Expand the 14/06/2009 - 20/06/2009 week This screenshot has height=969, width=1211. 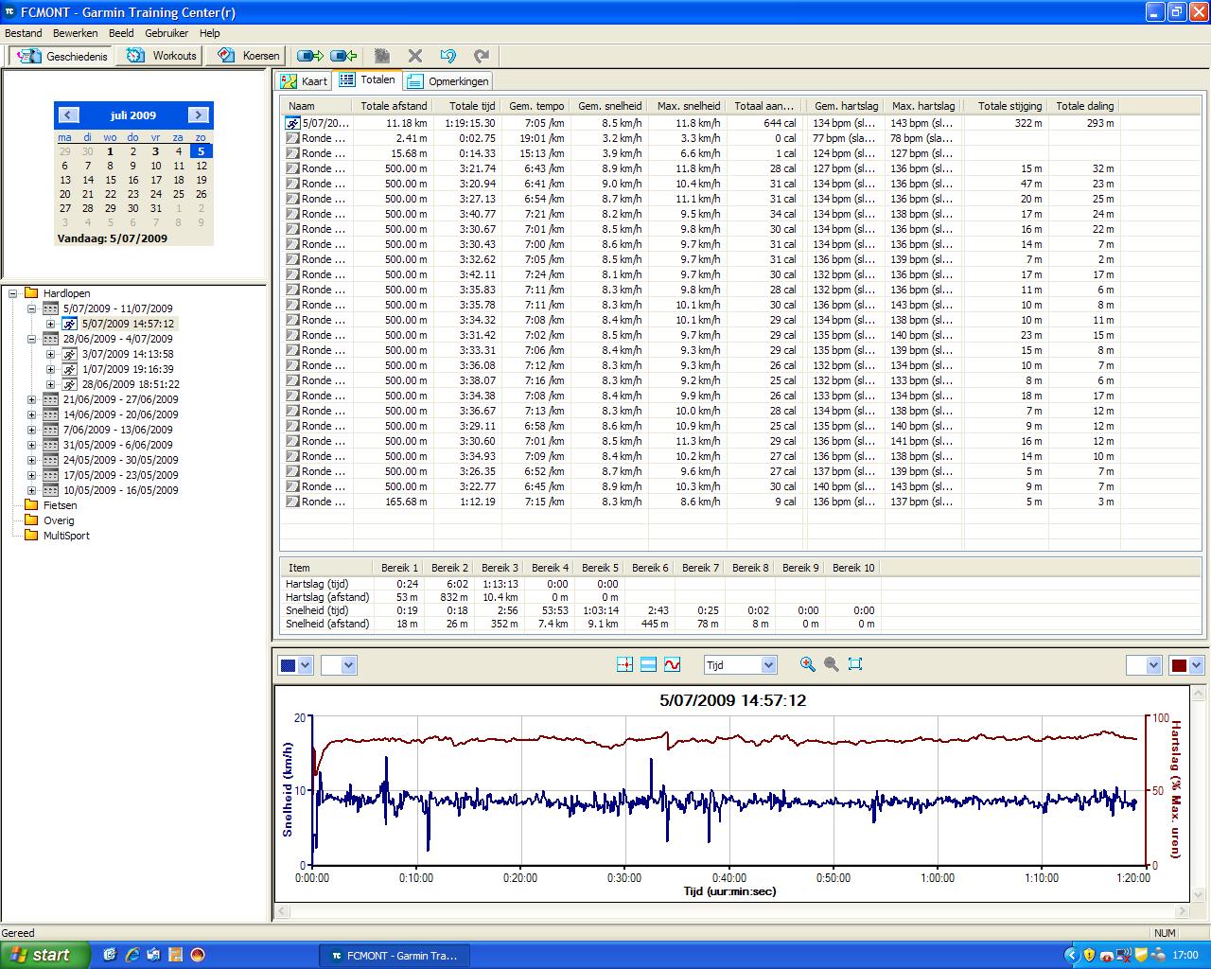click(31, 414)
